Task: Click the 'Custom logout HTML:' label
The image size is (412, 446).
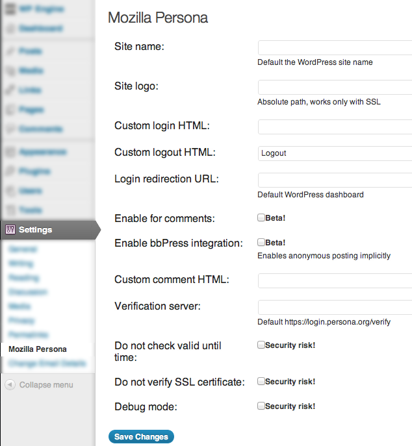Action: [165, 153]
